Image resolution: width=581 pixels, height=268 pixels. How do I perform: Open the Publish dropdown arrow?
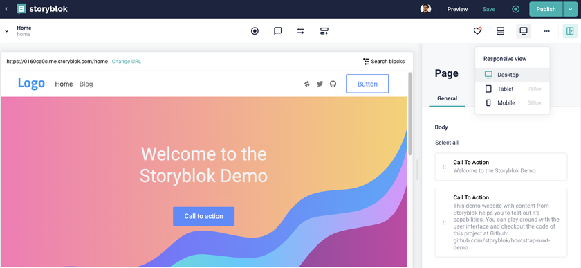pyautogui.click(x=570, y=9)
